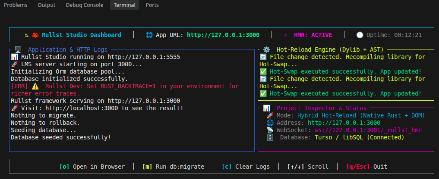
Task: Click the Rullst Studio Dashboard title
Action: tap(82, 35)
